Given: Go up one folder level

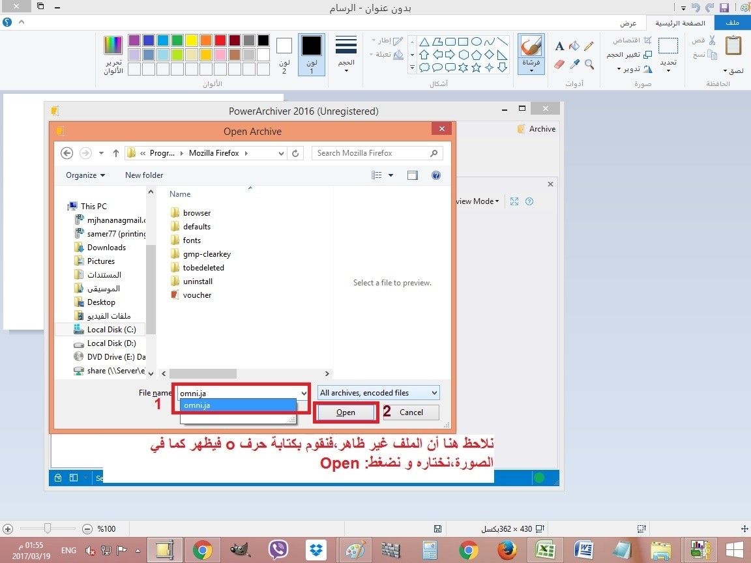Looking at the screenshot, I should pyautogui.click(x=116, y=153).
